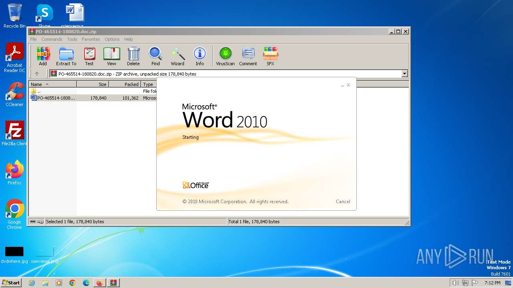
Task: Open Windows Explorer folder on taskbar
Action: [45, 283]
